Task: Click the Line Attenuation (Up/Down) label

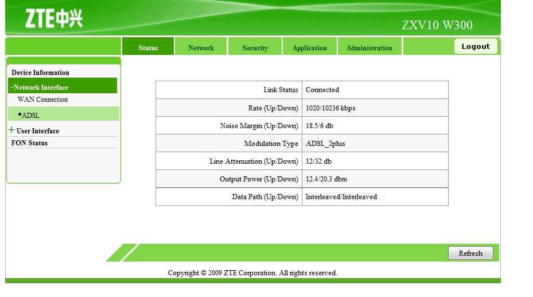Action: click(254, 161)
